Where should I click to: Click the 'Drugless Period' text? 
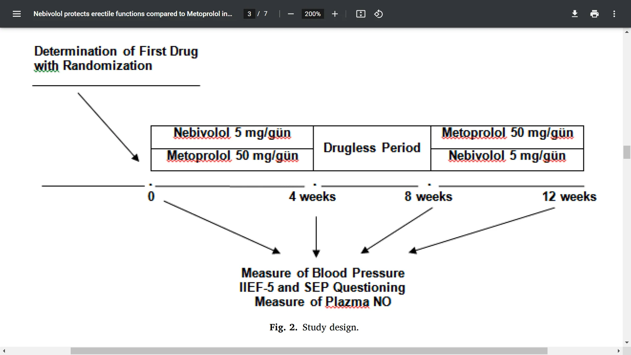[372, 148]
